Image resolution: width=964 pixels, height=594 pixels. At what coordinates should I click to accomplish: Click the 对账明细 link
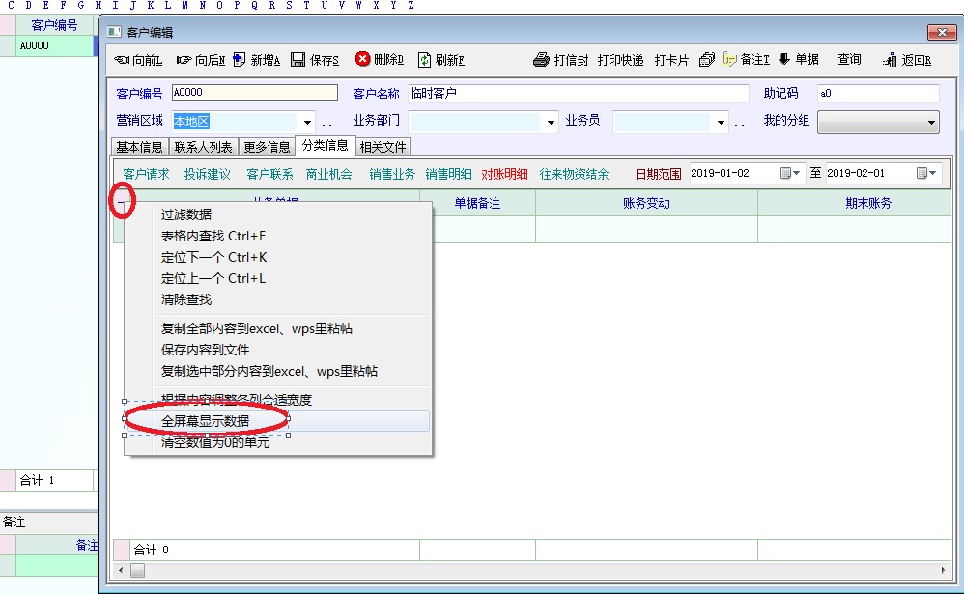point(504,174)
